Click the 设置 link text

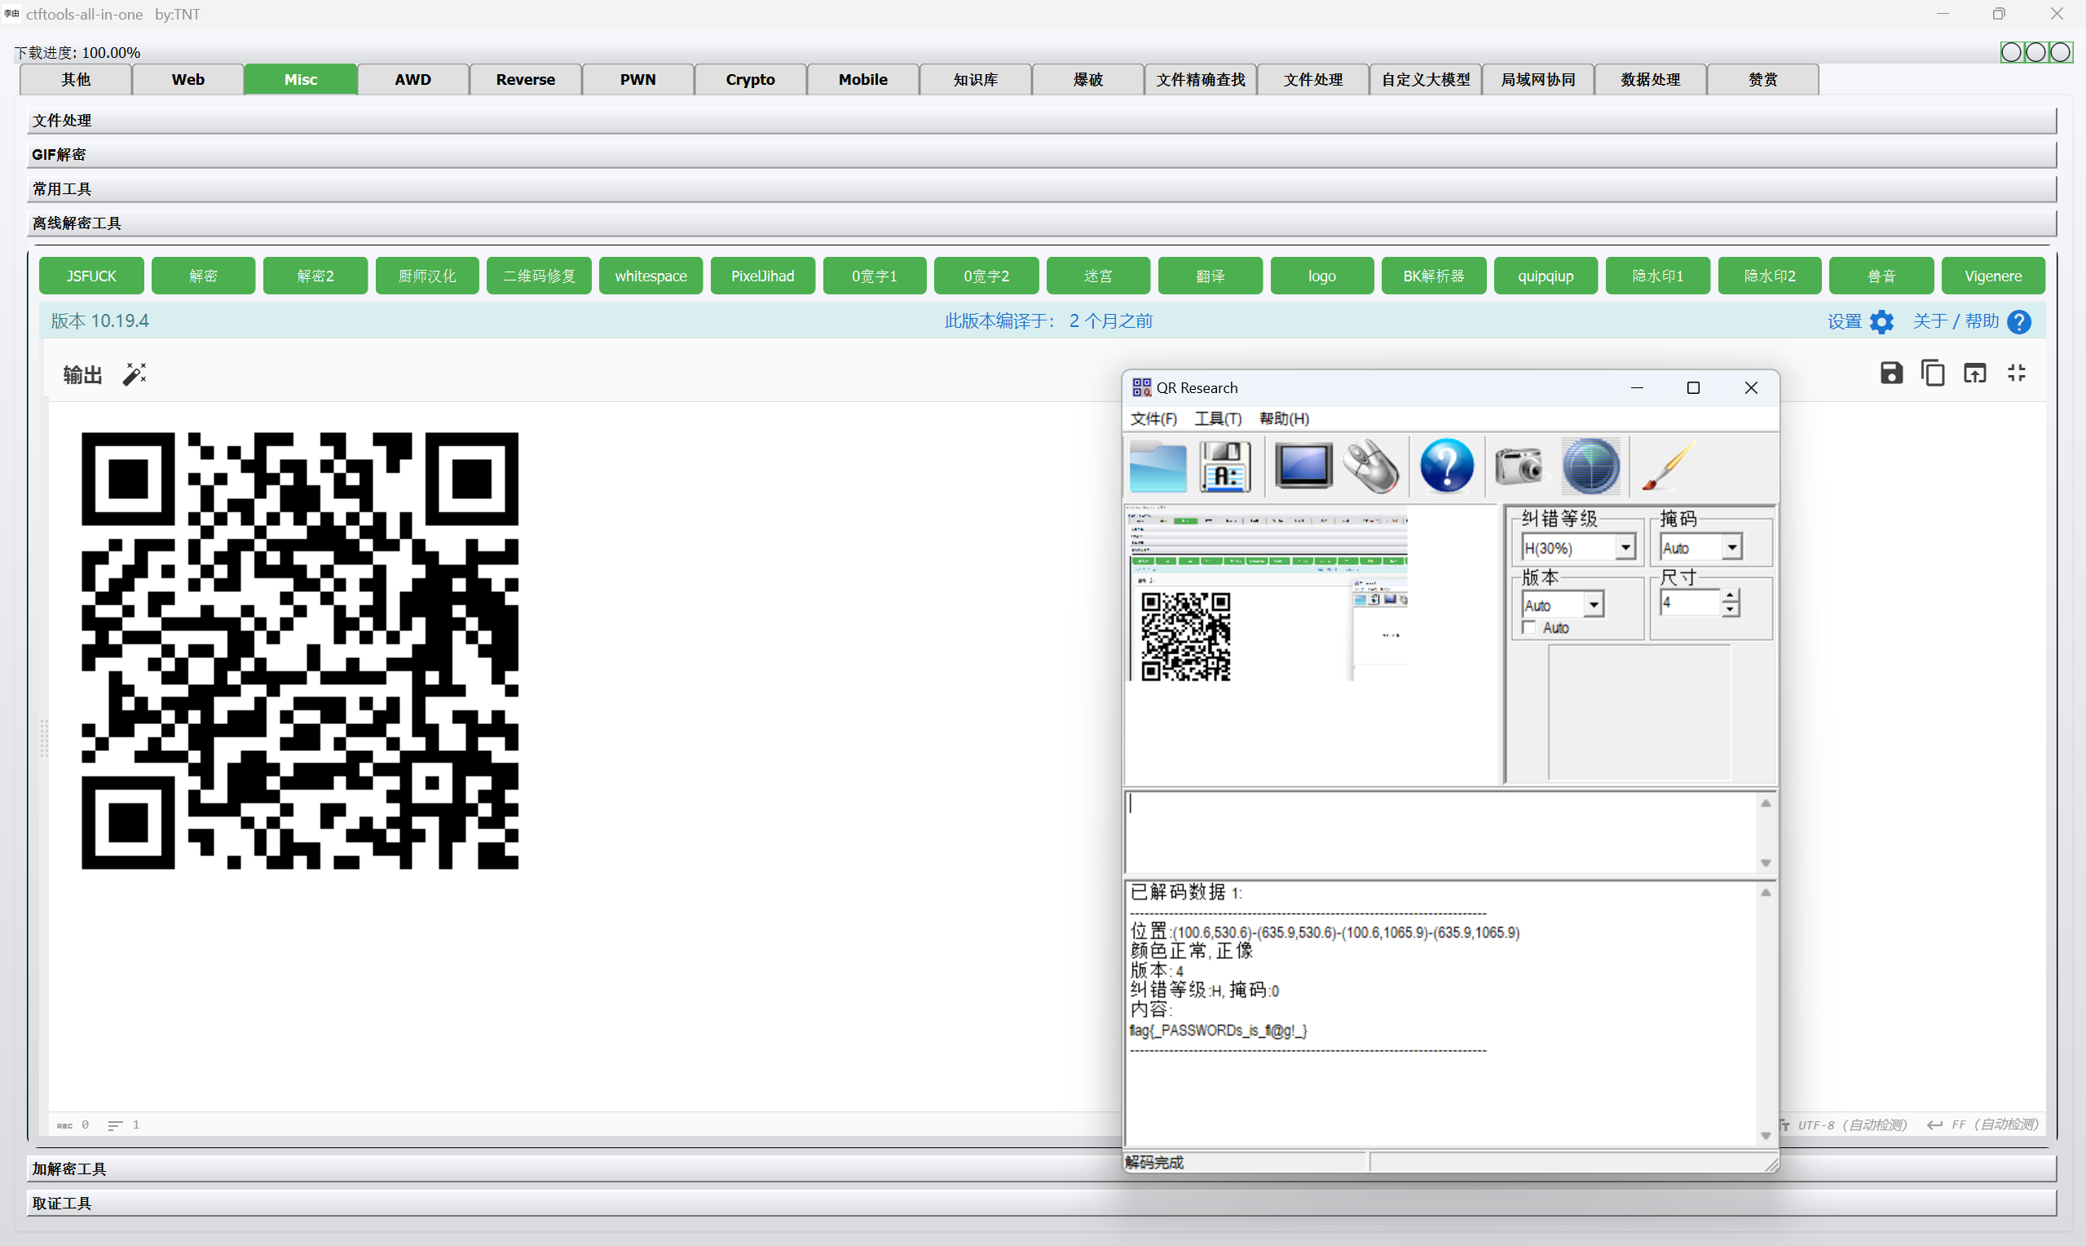click(1845, 321)
